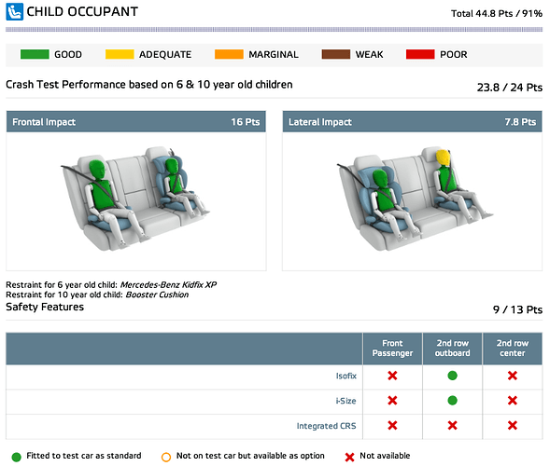Open the Integrated CRS link
This screenshot has height=466, width=550.
pos(326,426)
